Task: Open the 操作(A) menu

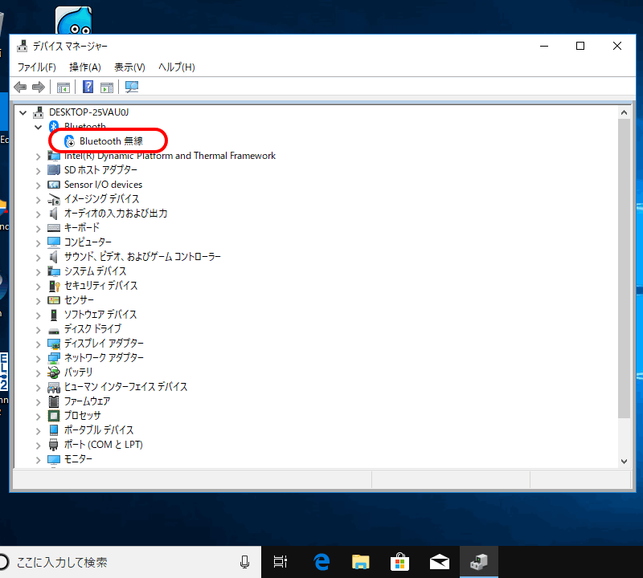Action: (x=85, y=67)
